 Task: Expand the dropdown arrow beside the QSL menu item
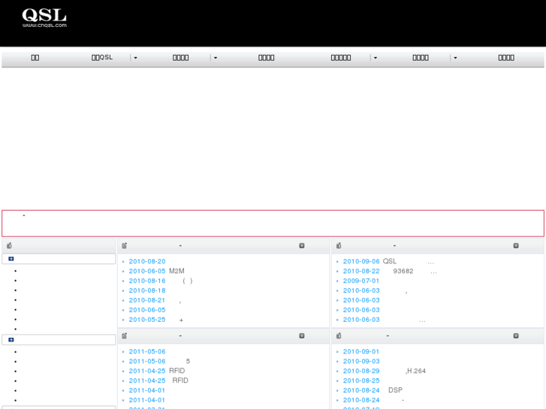(x=135, y=58)
